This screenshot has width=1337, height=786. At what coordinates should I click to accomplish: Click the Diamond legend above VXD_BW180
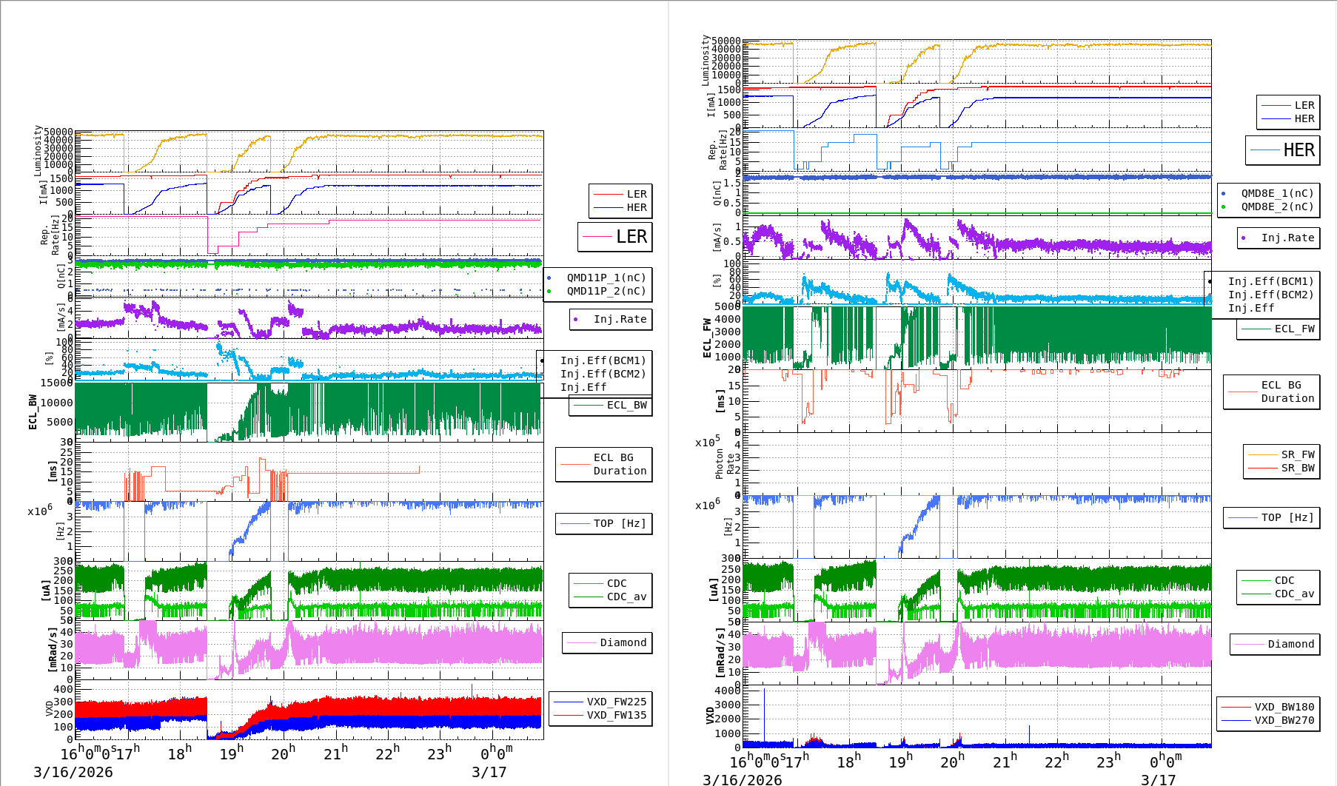(x=1275, y=644)
